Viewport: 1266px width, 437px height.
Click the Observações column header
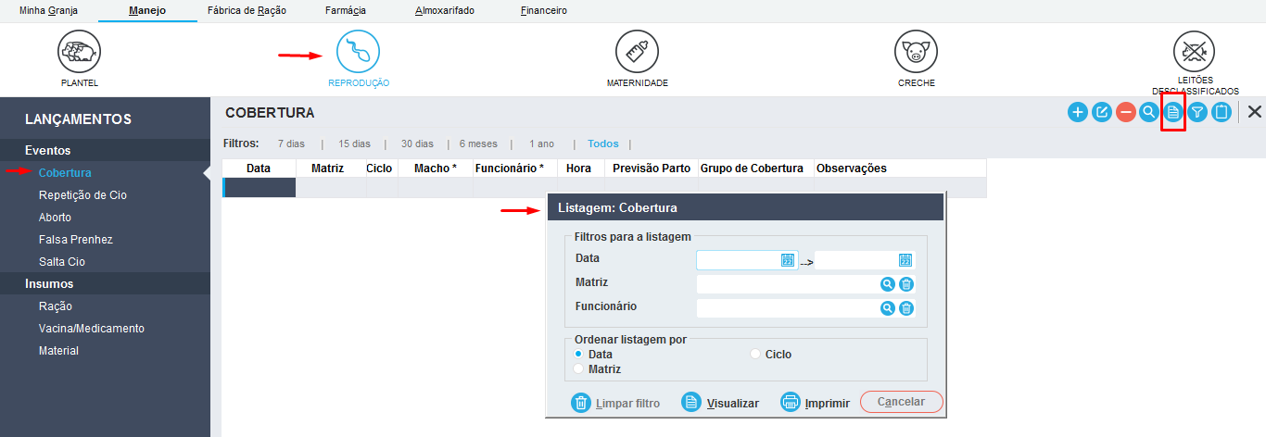pyautogui.click(x=899, y=169)
